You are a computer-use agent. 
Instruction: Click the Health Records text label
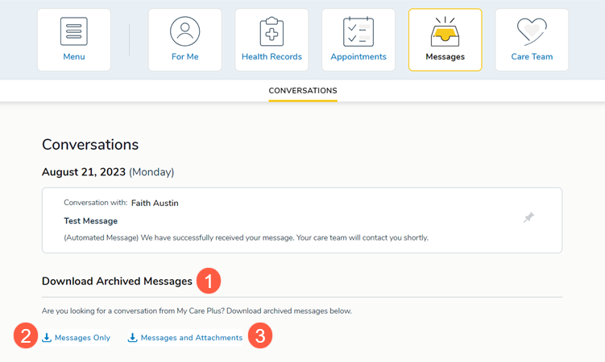(271, 57)
